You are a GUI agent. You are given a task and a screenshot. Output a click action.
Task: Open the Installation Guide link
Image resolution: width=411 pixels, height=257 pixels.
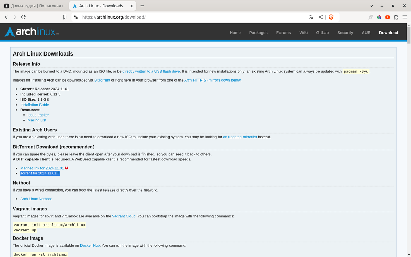(35, 105)
